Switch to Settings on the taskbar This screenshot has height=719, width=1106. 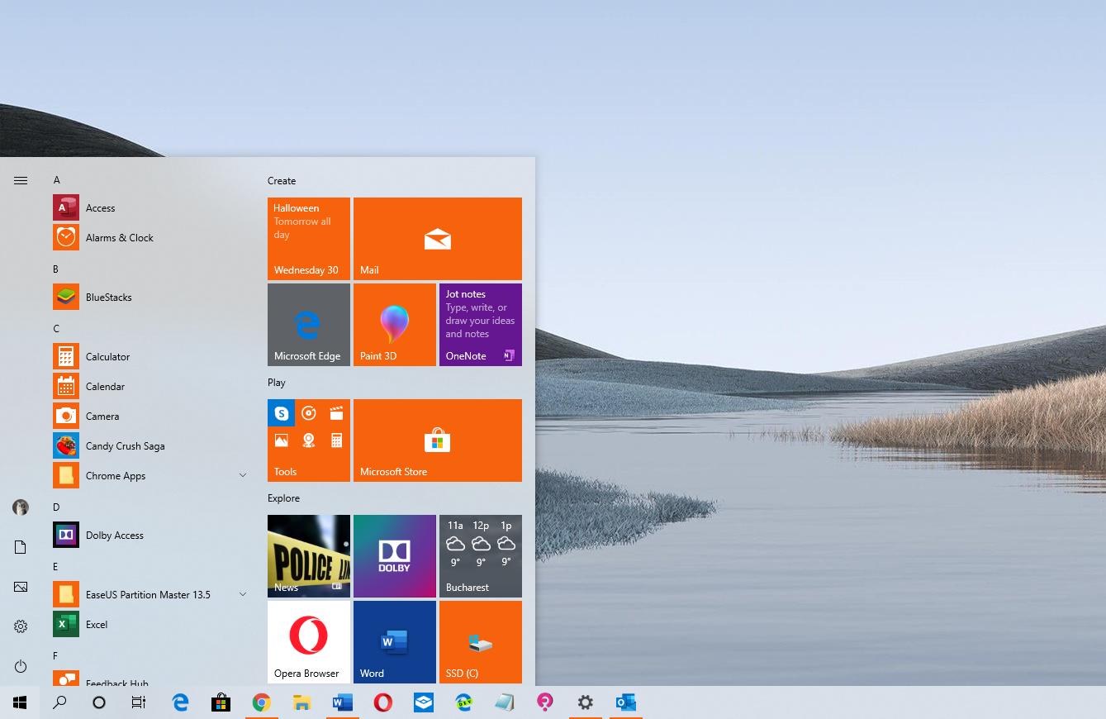pyautogui.click(x=586, y=702)
